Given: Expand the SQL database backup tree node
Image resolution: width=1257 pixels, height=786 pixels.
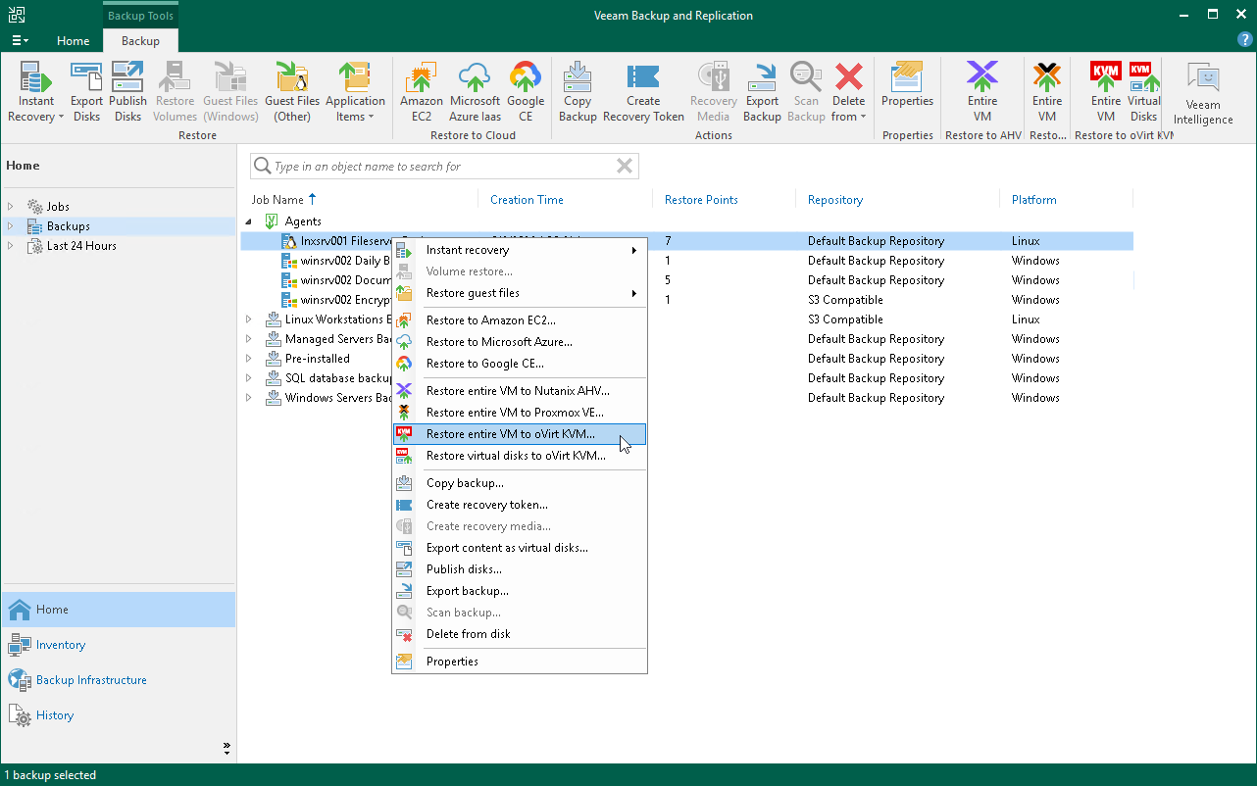Looking at the screenshot, I should (250, 377).
